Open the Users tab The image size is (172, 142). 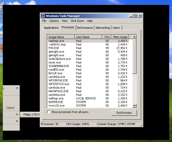(x=116, y=28)
